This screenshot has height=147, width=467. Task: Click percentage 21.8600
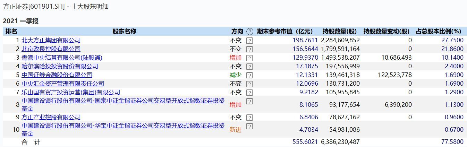[x=452, y=49]
